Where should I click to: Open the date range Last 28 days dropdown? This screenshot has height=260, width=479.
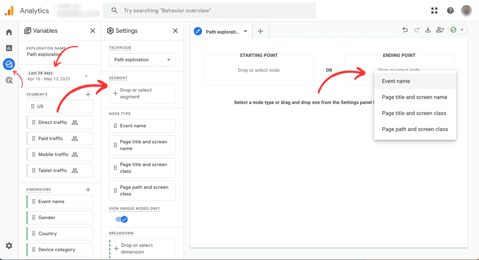click(x=57, y=76)
